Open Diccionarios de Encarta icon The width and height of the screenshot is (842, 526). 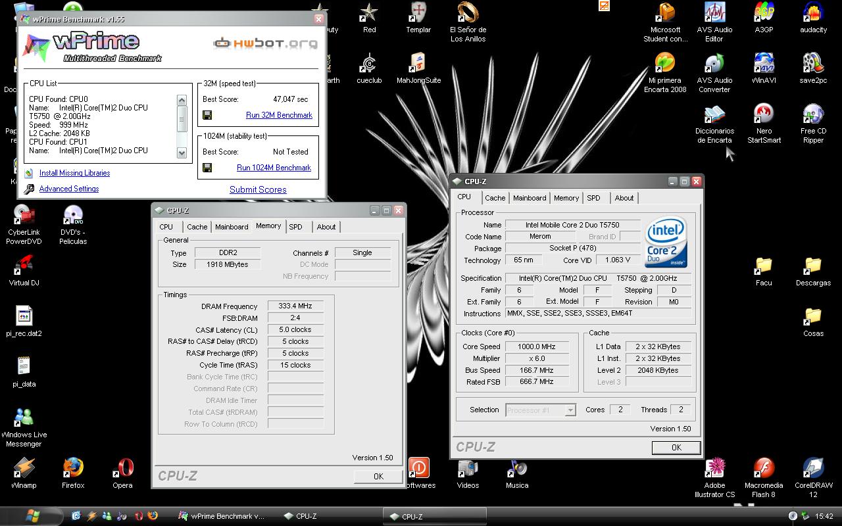[714, 124]
